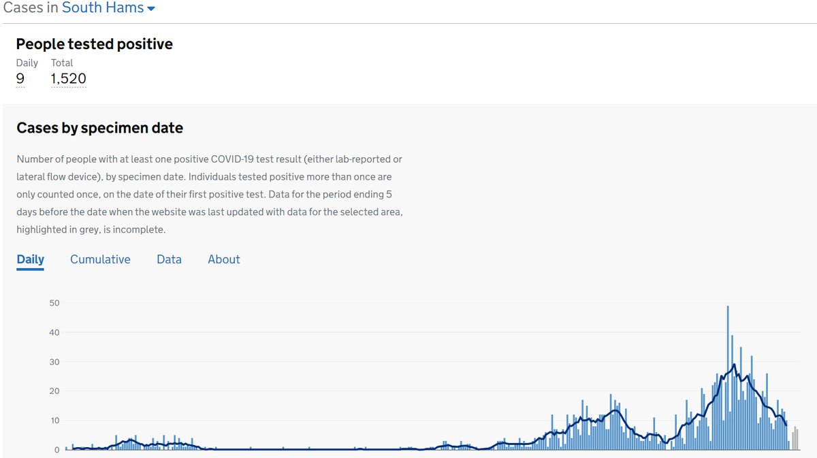This screenshot has width=817, height=458.
Task: Click the 10 y-axis label
Action: tap(54, 421)
